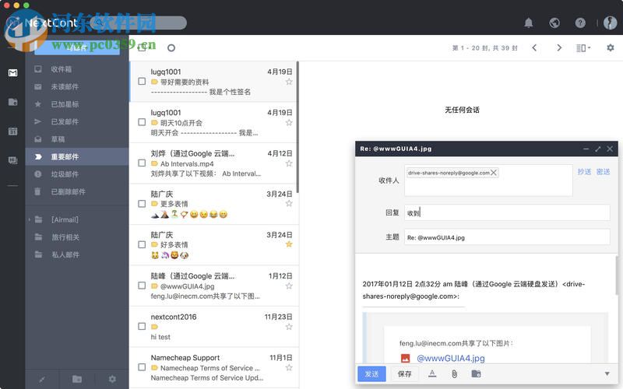
Task: Tick checkbox for Namecheap Support email
Action: click(x=142, y=367)
